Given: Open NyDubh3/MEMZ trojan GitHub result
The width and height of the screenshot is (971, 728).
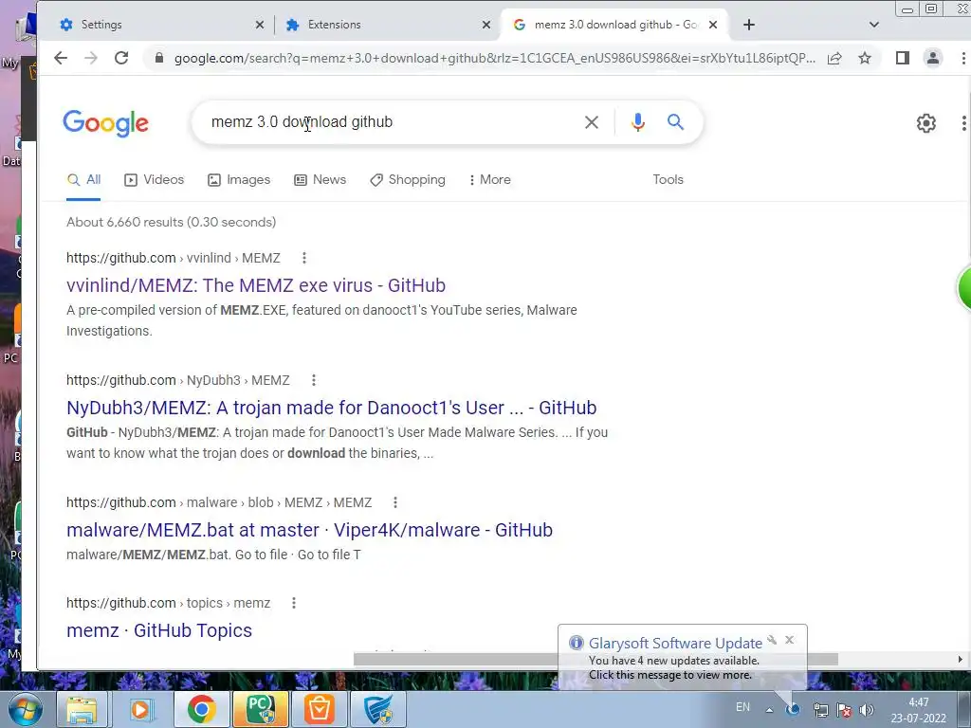Looking at the screenshot, I should [x=331, y=408].
